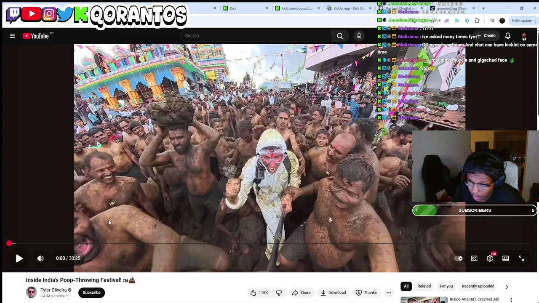Click into the YouTube search field
The width and height of the screenshot is (539, 303).
[x=256, y=36]
